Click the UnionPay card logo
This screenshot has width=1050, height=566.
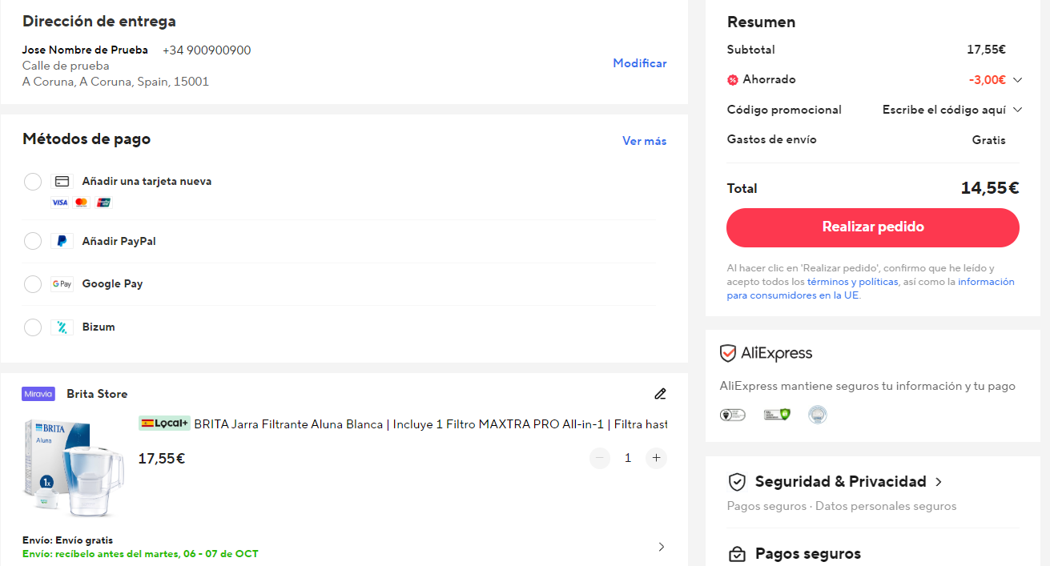(103, 203)
